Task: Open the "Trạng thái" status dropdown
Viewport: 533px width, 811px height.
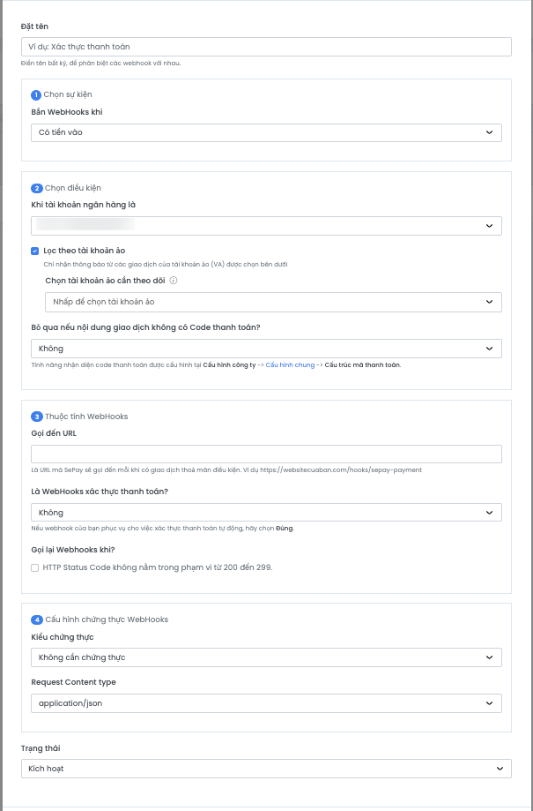Action: pos(266,769)
